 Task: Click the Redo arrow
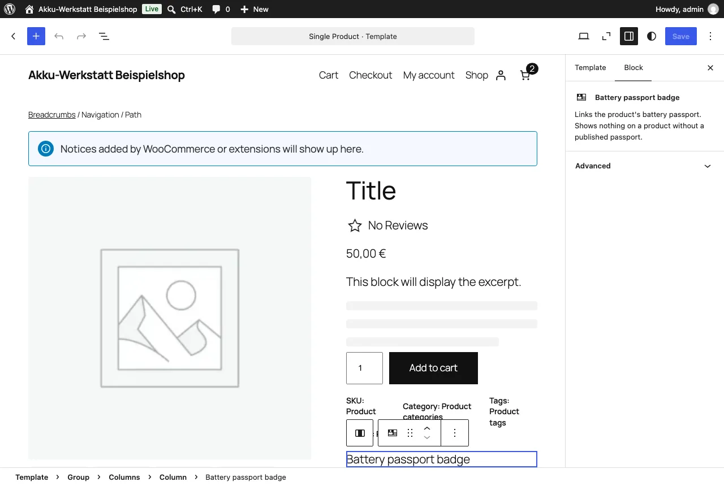coord(81,36)
